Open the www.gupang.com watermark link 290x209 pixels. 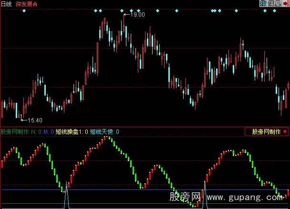click(x=247, y=197)
